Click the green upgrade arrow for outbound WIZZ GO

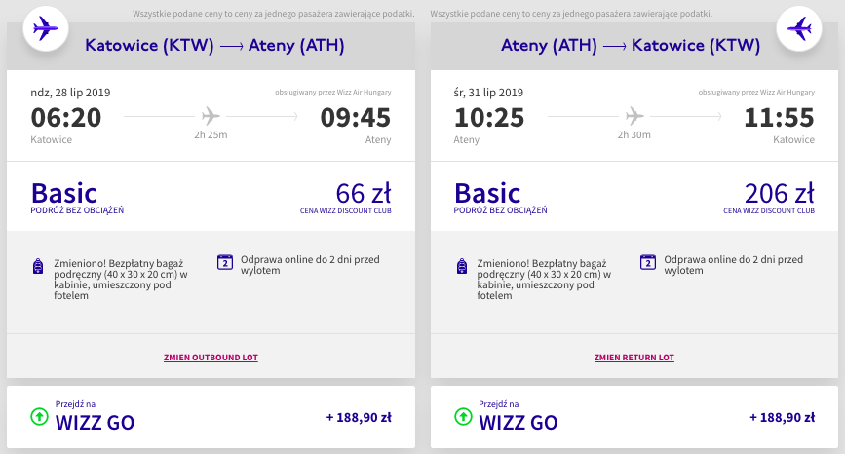tap(39, 417)
